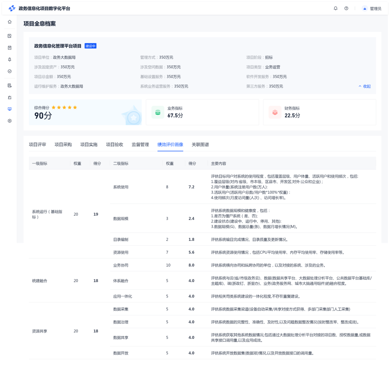Click the 系统使用 indicator row
Screen dimensions: 390x371
tap(121, 187)
